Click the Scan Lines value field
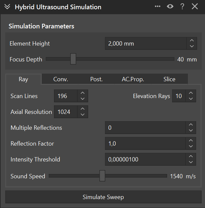205x208 pixels. click(x=66, y=96)
